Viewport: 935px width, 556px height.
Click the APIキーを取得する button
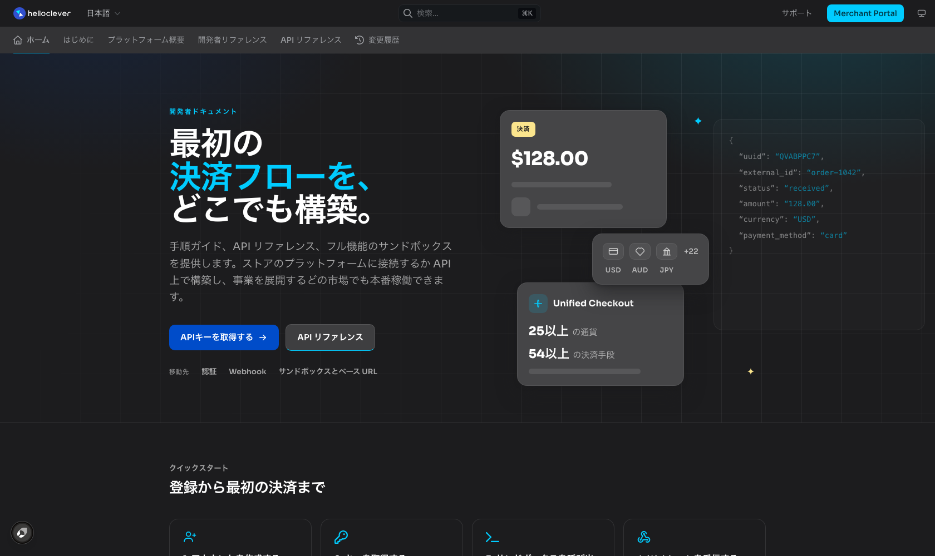pos(224,337)
